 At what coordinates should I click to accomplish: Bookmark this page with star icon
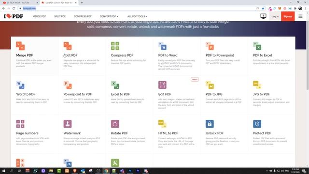pos(263,8)
